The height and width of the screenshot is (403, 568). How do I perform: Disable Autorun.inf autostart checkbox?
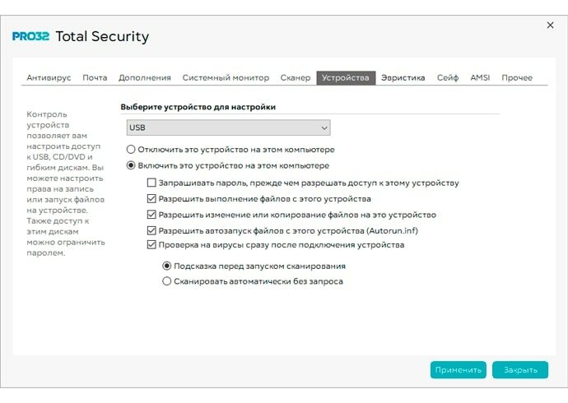tap(151, 229)
